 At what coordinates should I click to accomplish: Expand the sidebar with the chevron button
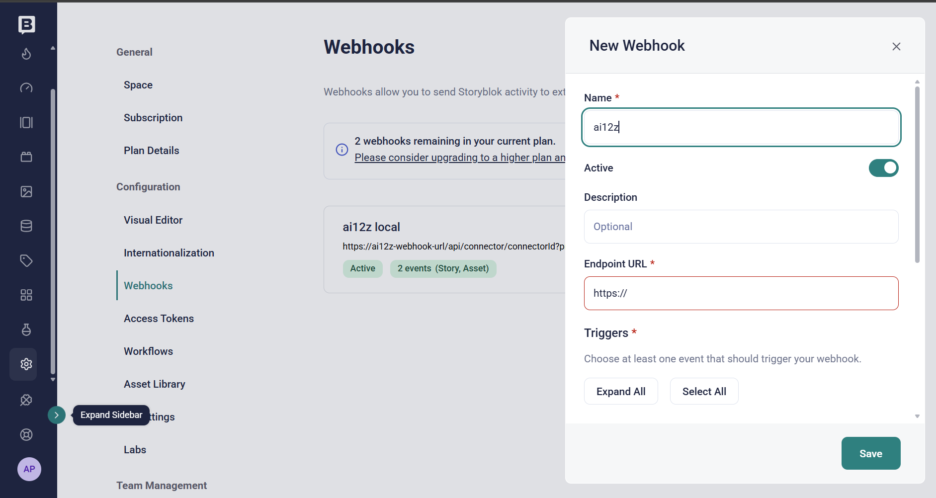[57, 415]
